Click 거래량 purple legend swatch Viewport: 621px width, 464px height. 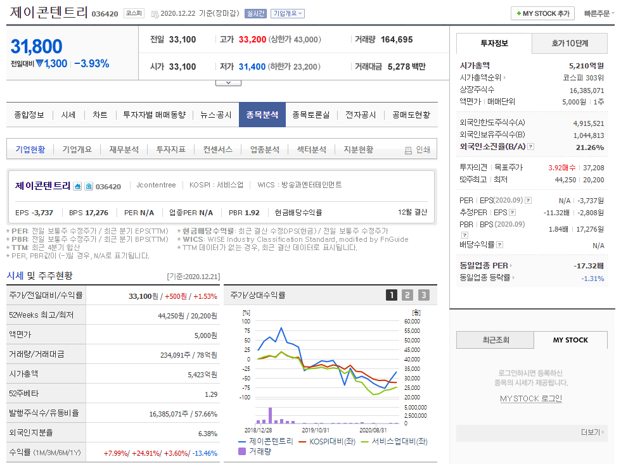[x=242, y=451]
